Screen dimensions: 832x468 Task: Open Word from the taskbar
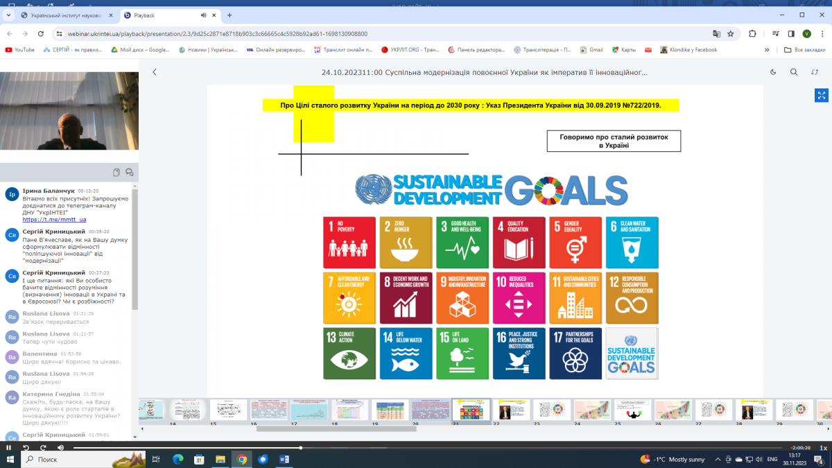(x=284, y=459)
